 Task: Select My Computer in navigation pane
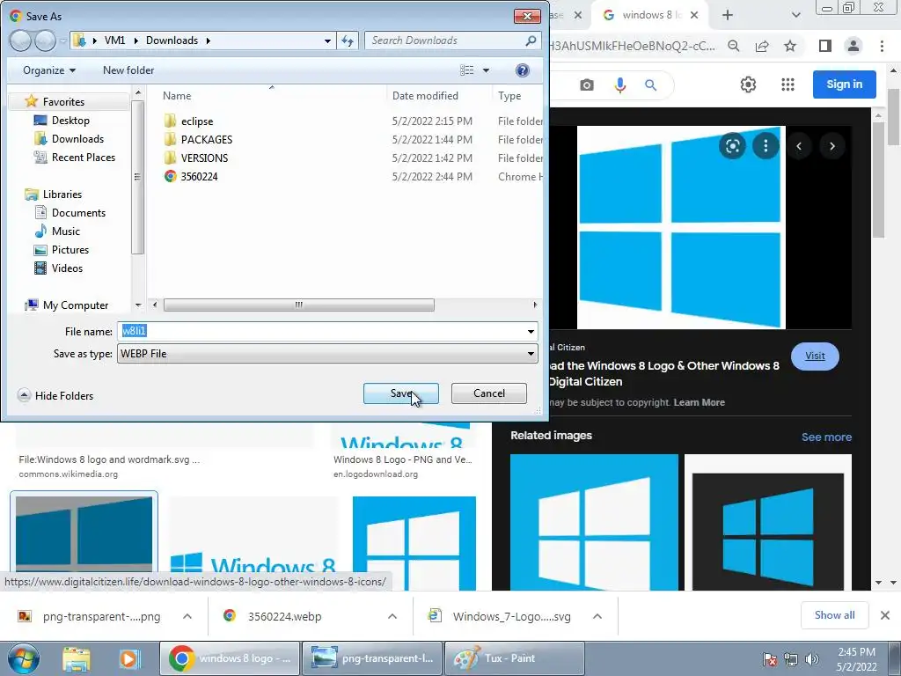point(76,305)
